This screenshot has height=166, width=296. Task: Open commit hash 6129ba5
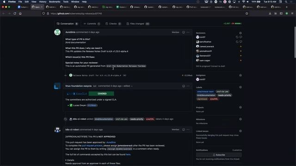(x=188, y=76)
